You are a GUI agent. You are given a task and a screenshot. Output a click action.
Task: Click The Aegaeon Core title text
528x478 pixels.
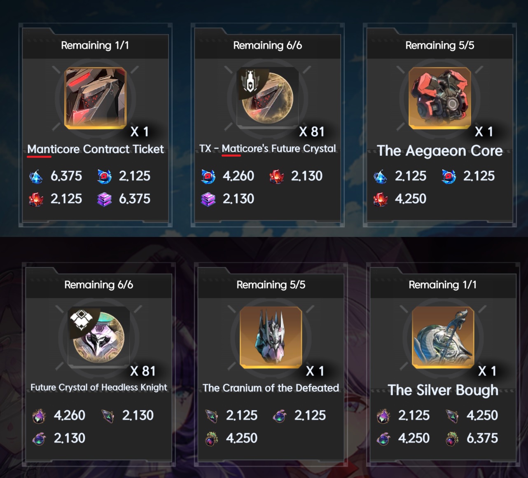[439, 151]
